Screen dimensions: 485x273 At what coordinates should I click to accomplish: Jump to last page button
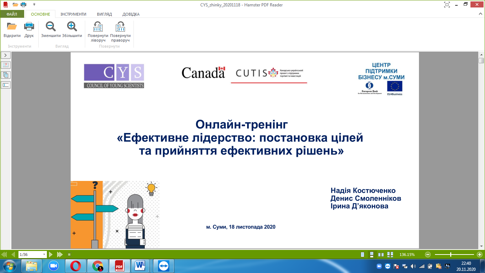tap(60, 255)
